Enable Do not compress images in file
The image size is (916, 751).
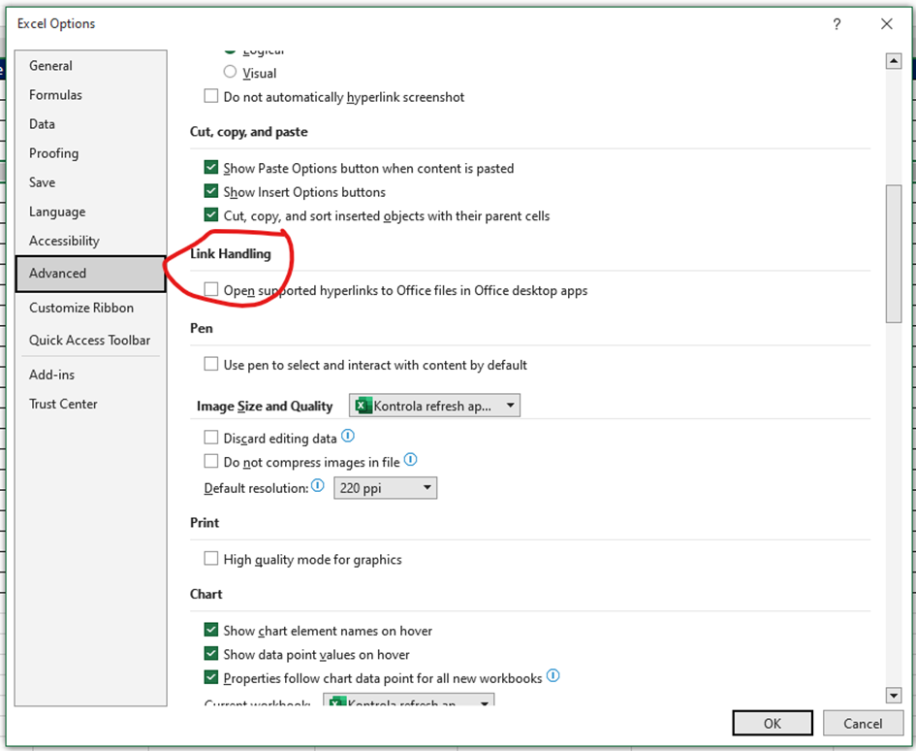[211, 462]
